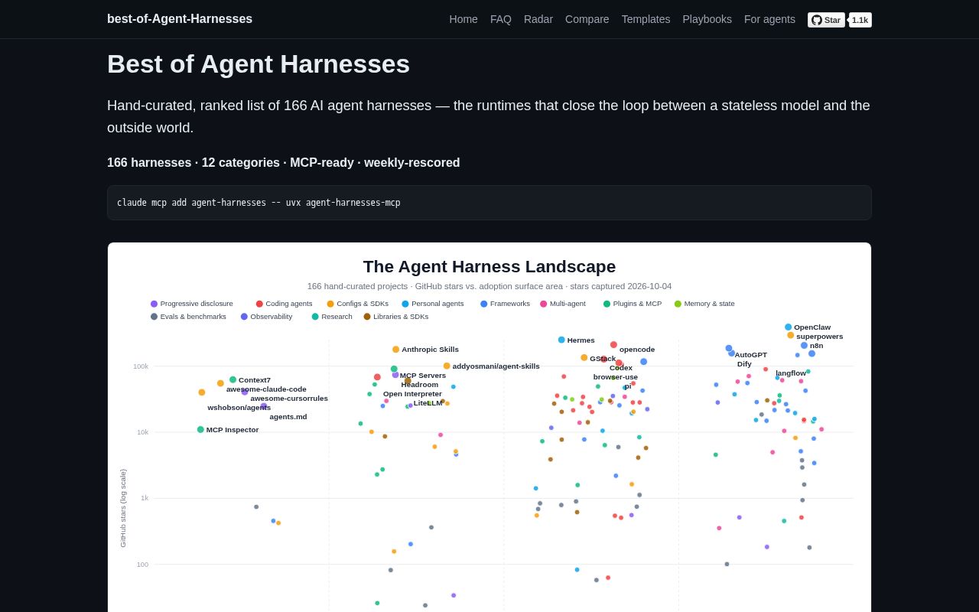Select the MCP Inspector data point dot
This screenshot has width=979, height=612.
tap(200, 430)
